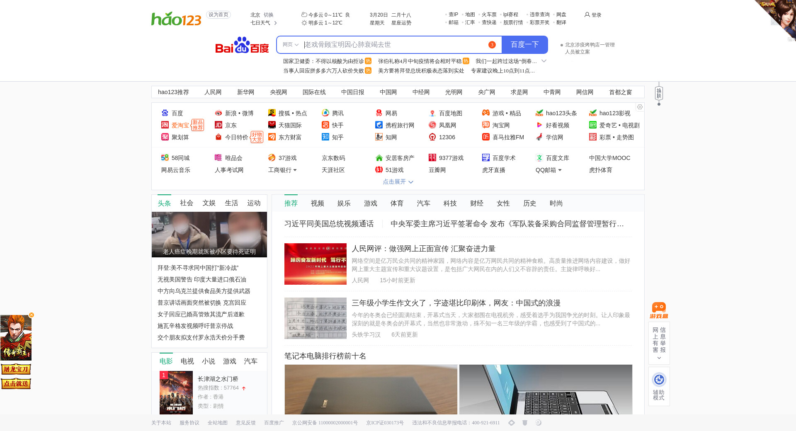Open the 网页 search type dropdown

coord(290,45)
